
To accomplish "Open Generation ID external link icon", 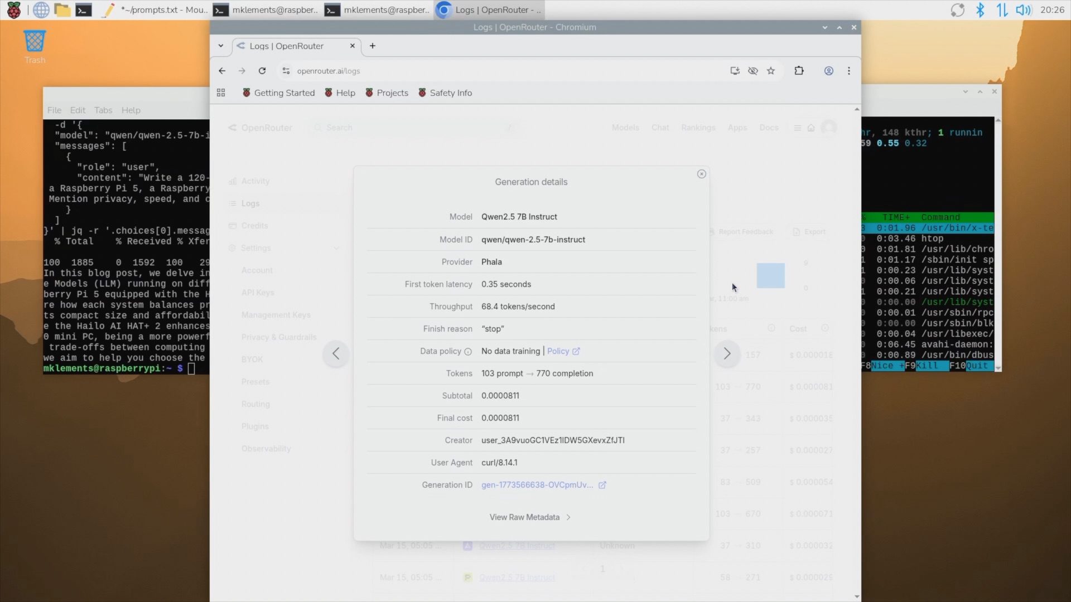I will pos(602,485).
